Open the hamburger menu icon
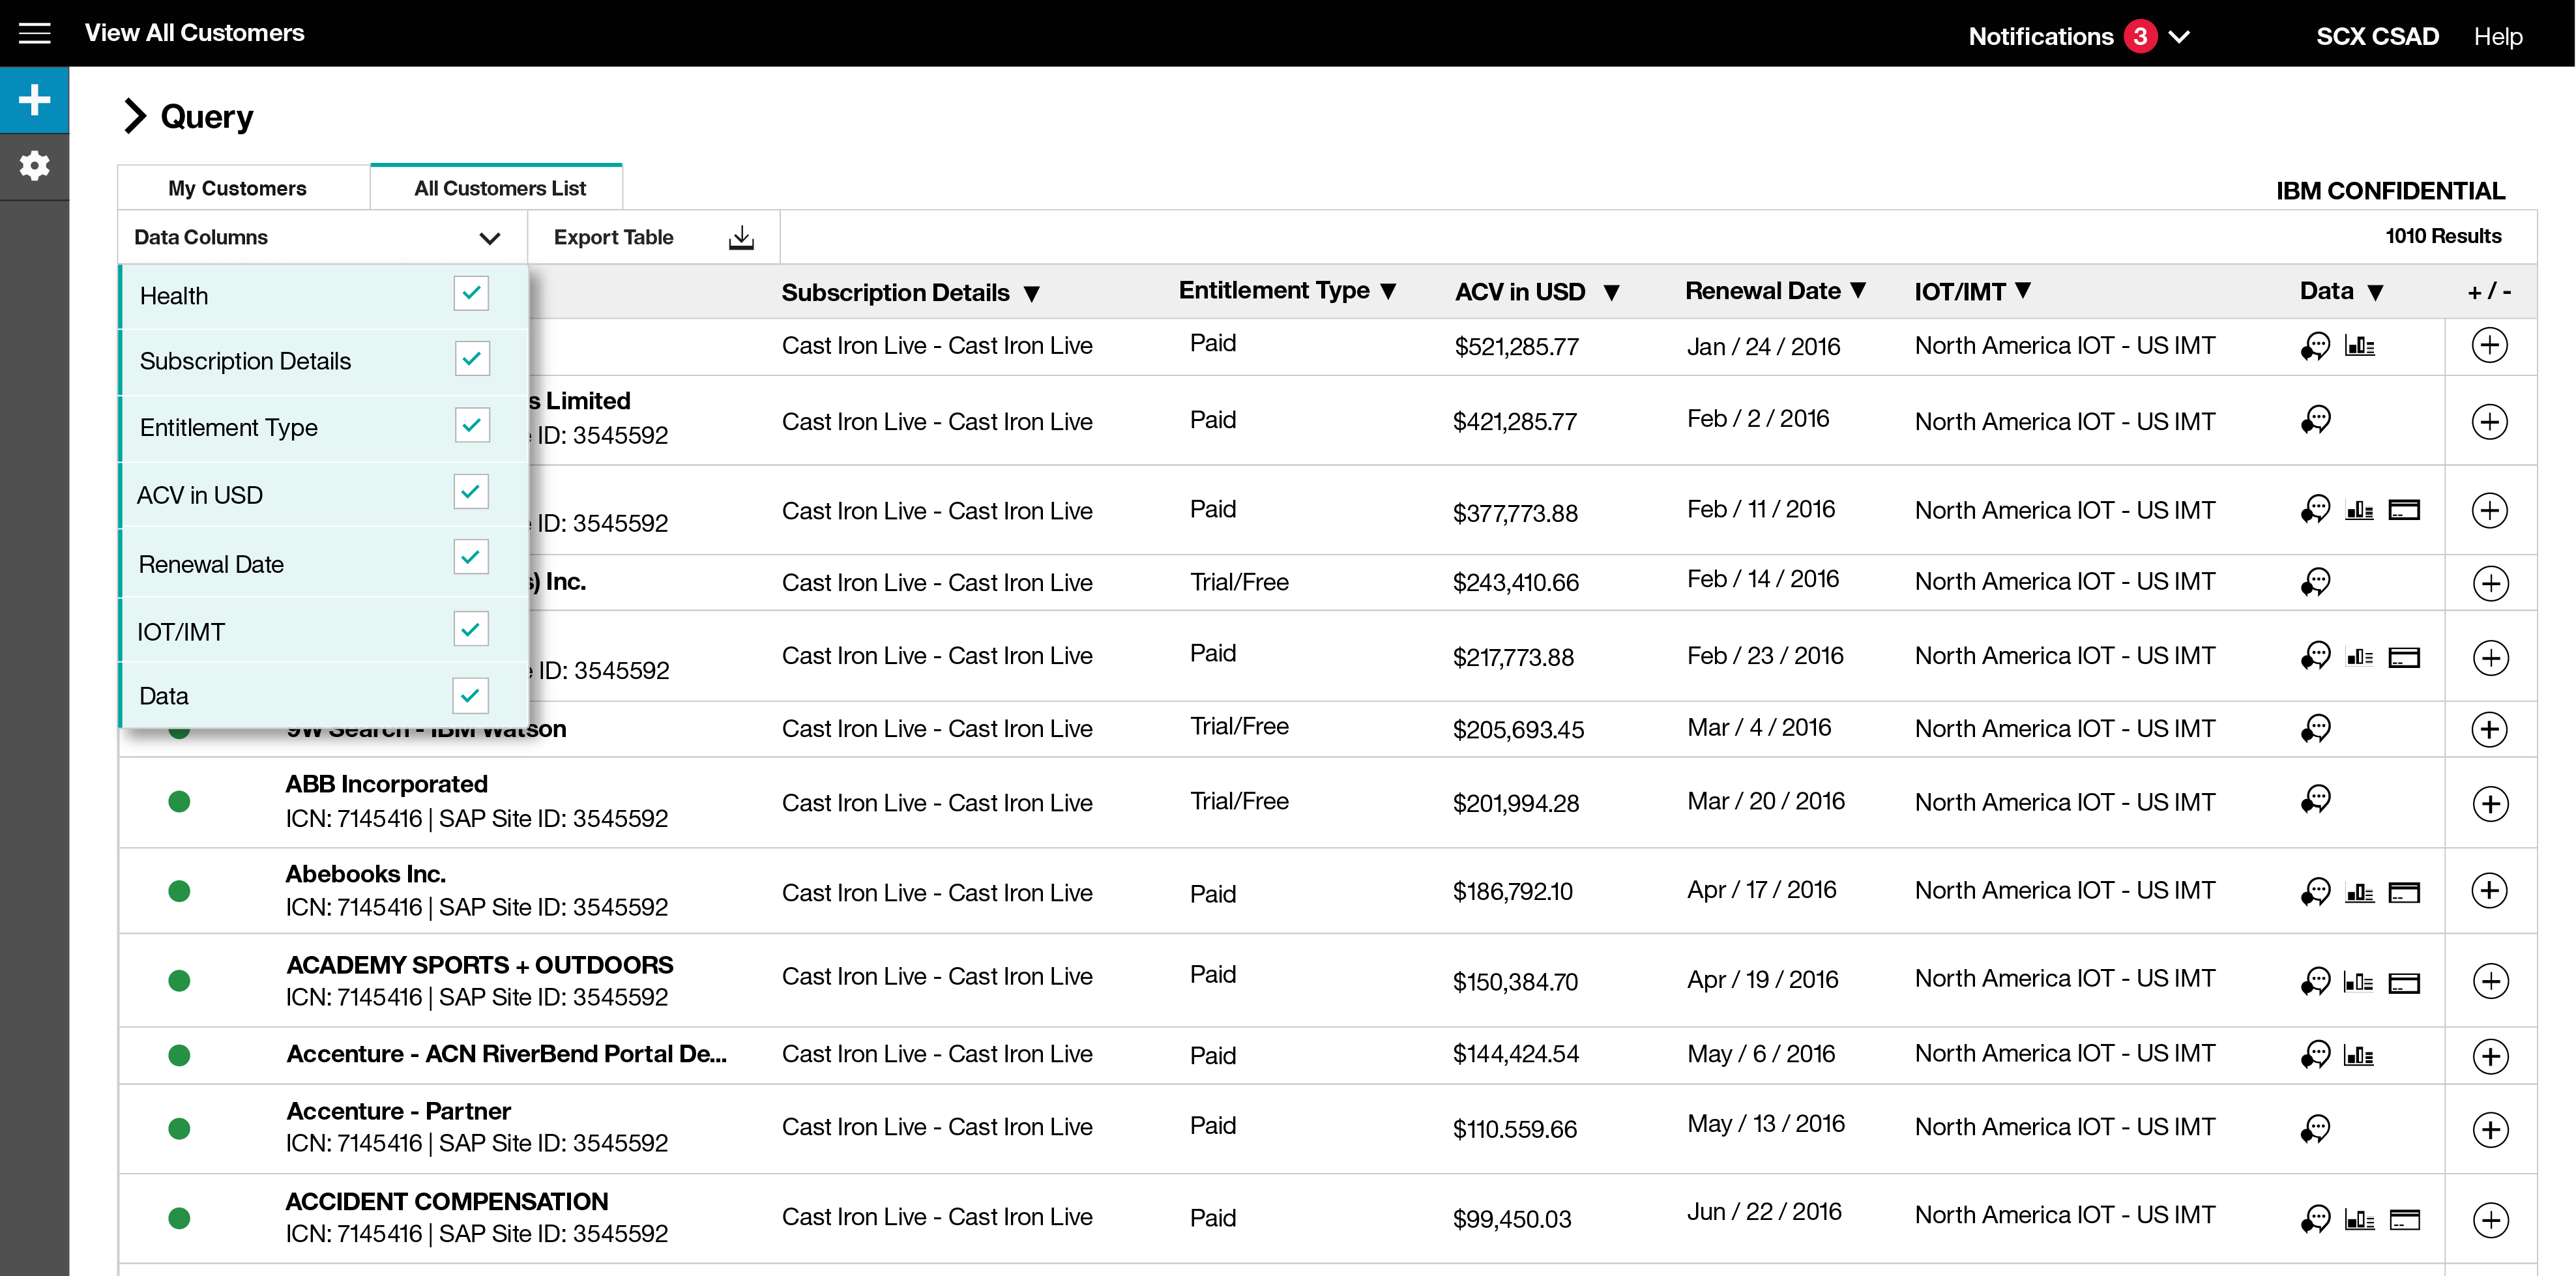Image resolution: width=2576 pixels, height=1276 pixels. (x=35, y=34)
